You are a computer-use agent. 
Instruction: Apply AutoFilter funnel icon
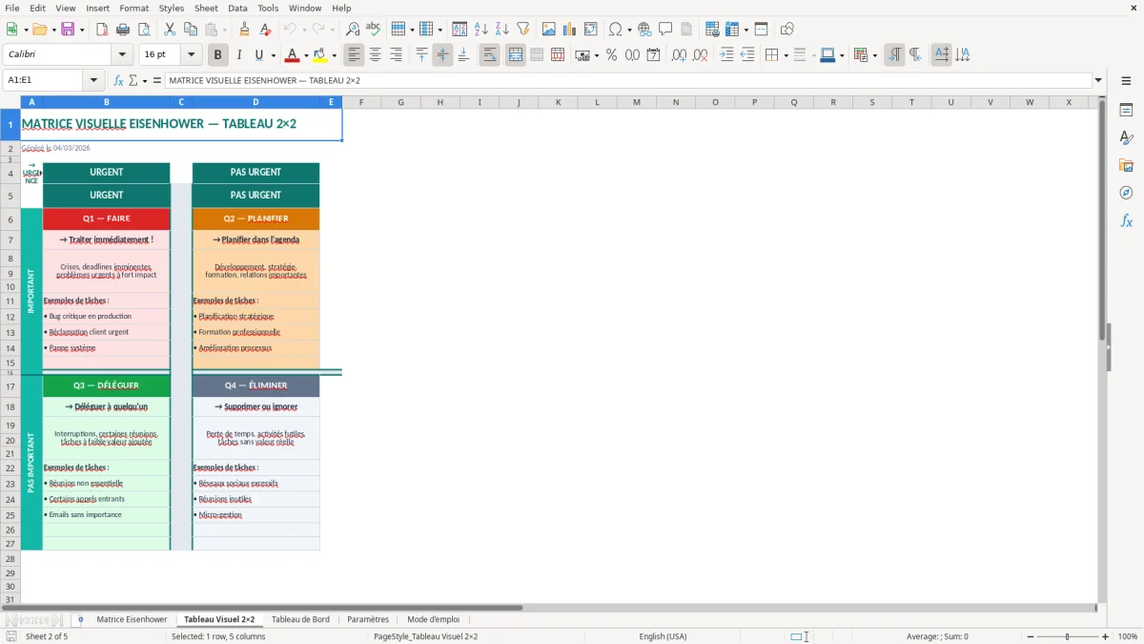pos(522,30)
